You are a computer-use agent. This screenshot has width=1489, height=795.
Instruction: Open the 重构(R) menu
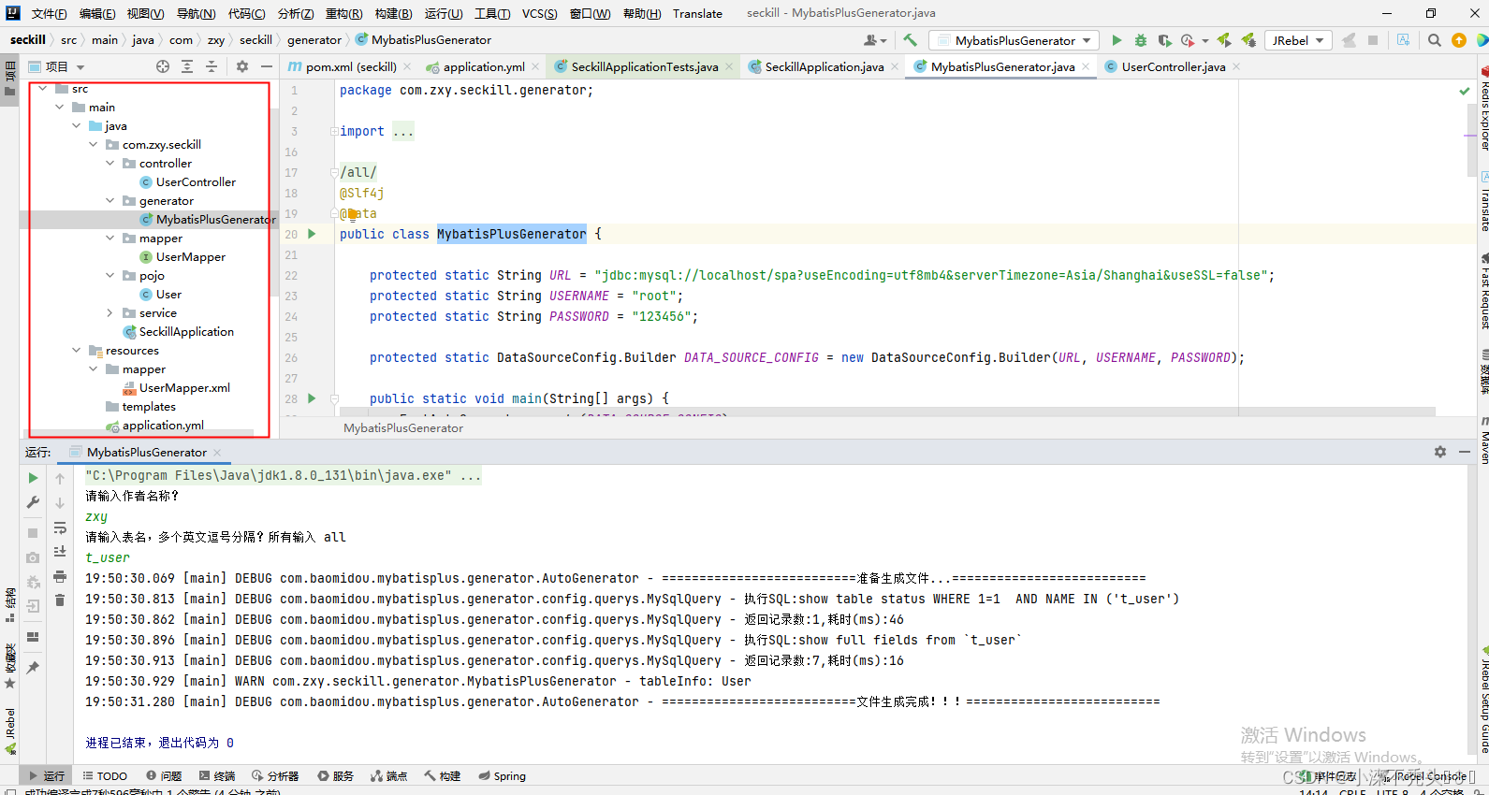pos(343,13)
